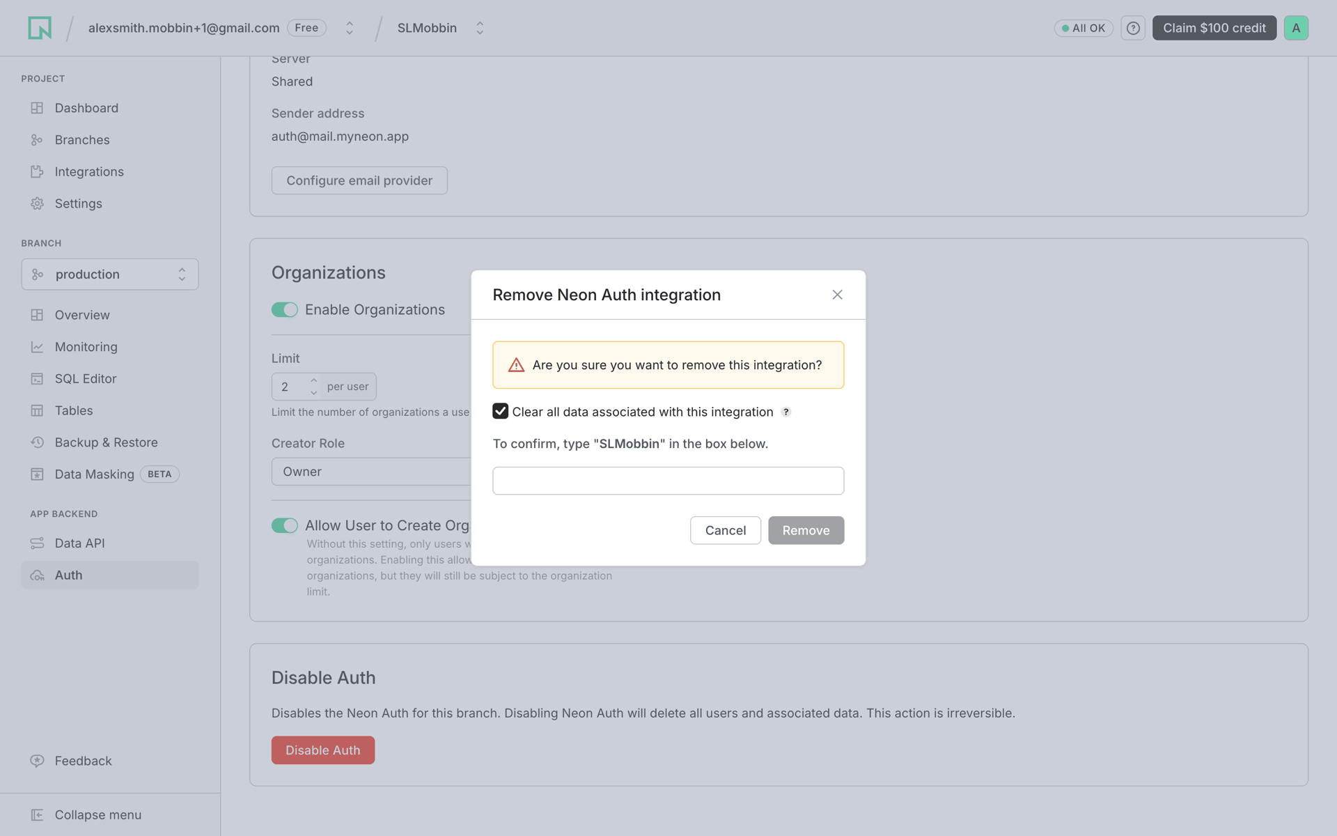Select the Auth menu item

110,575
